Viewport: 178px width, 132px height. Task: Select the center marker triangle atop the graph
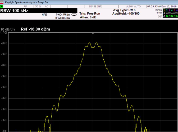pyautogui.click(x=93, y=34)
